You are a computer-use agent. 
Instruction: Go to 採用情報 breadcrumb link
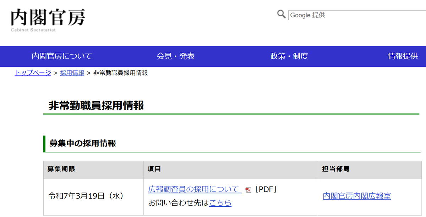tap(72, 73)
